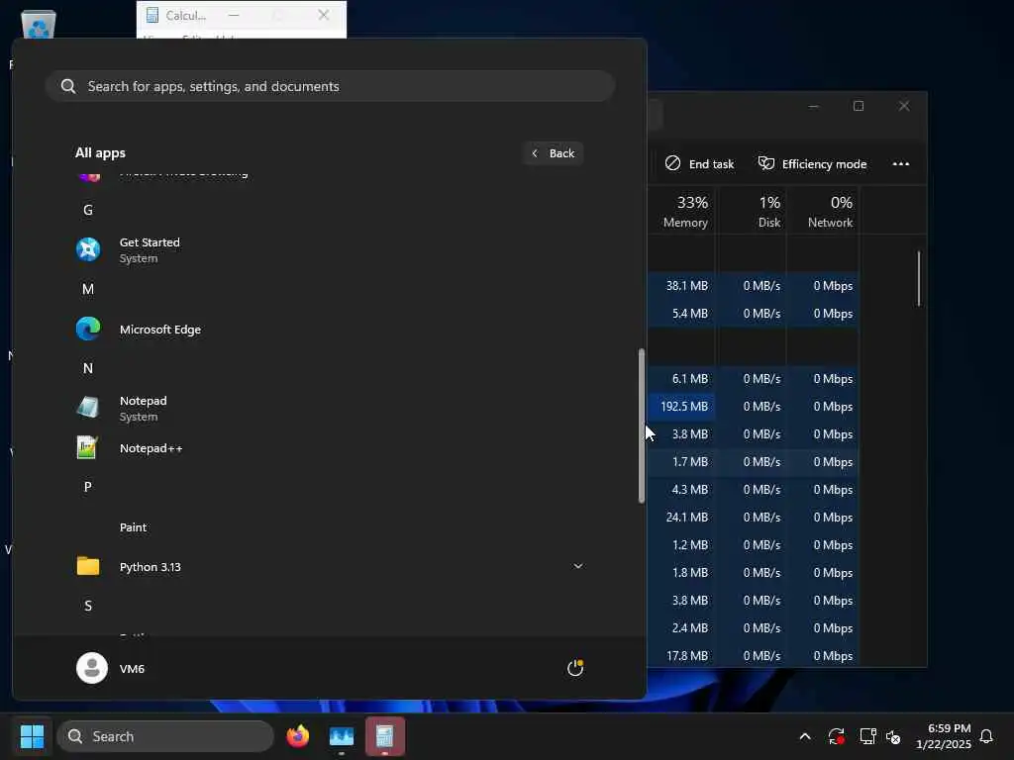The image size is (1014, 760).
Task: Jump to letter P section header
Action: (x=88, y=487)
